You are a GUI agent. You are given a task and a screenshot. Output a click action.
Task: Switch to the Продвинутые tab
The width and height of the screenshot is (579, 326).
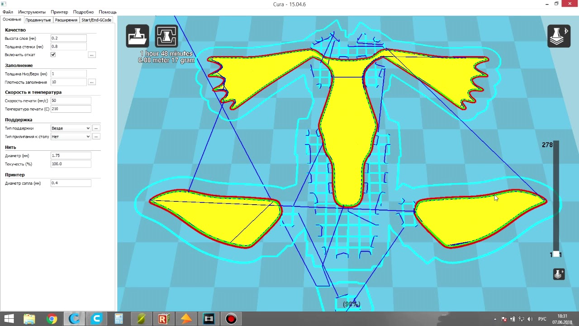pos(38,20)
